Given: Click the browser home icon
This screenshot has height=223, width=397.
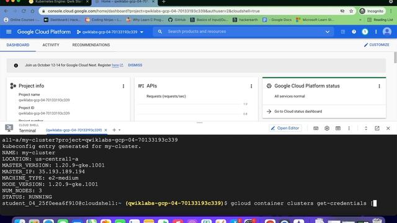Looking at the screenshot, I should click(32, 11).
